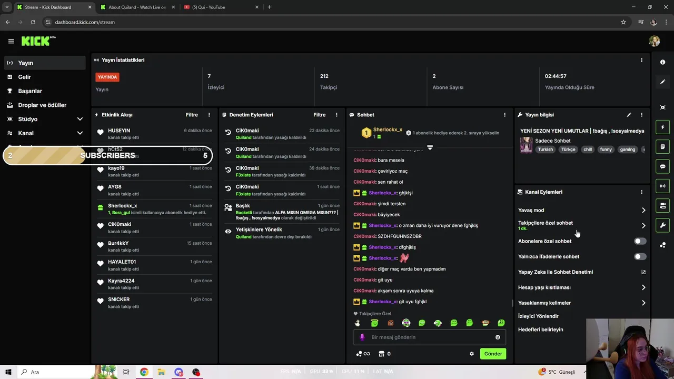Click the pencil icon in right sidebar
Viewport: 674px width, 379px height.
click(x=662, y=82)
